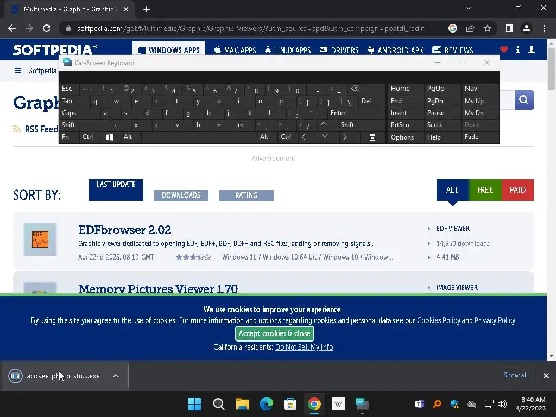Open Softpedia user account icon
556x417 pixels.
[x=531, y=49]
